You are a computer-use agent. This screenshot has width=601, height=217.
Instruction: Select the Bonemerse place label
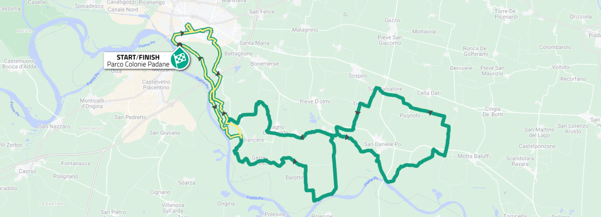click(x=265, y=64)
